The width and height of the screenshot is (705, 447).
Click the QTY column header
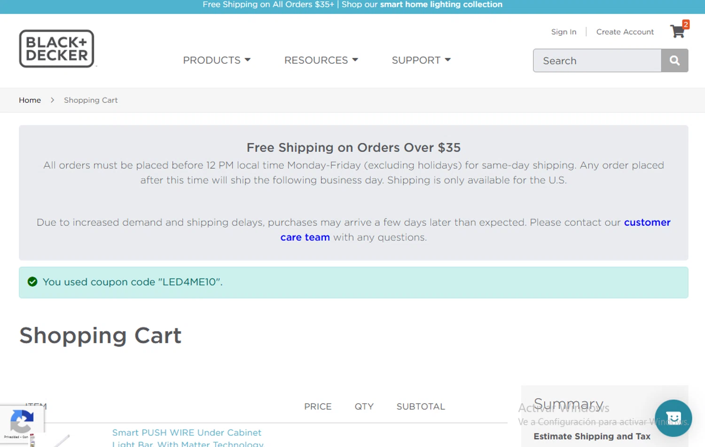pyautogui.click(x=364, y=407)
